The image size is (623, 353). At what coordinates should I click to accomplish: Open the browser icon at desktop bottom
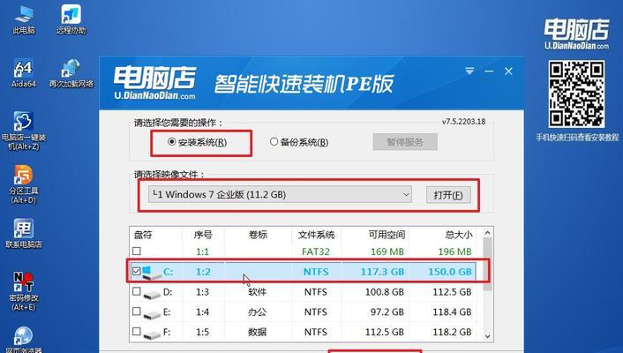pyautogui.click(x=24, y=339)
